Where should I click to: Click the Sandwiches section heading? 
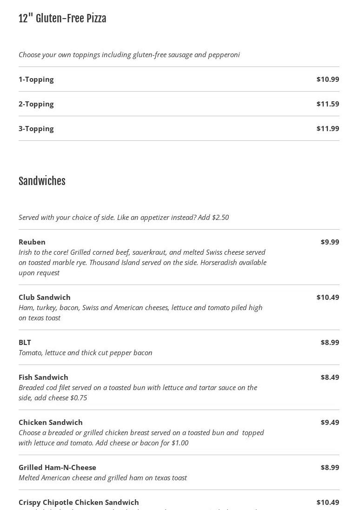[x=42, y=181]
